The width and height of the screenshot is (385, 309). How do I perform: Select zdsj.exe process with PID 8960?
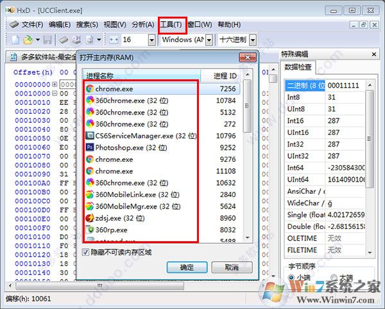[161, 218]
